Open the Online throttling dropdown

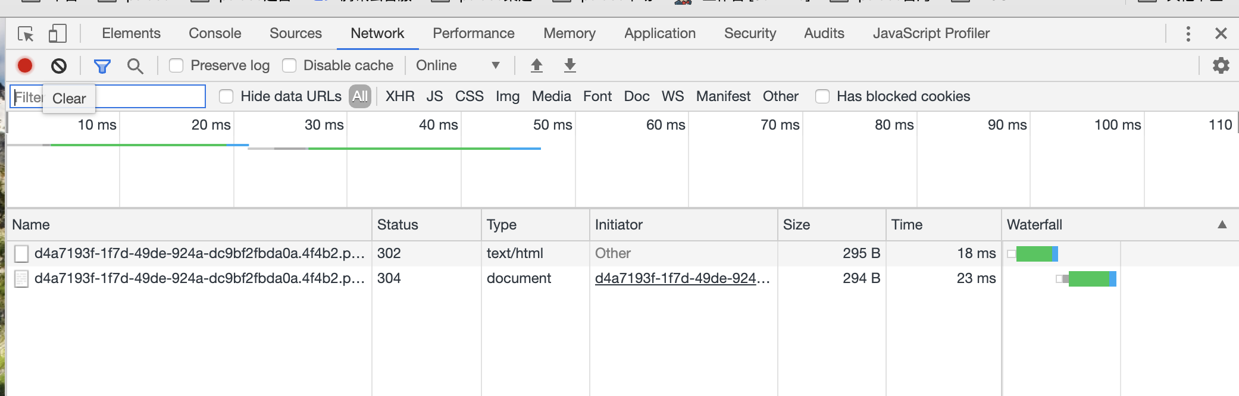tap(457, 65)
